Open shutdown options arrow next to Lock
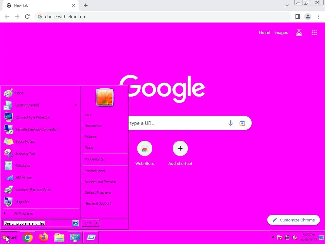The image size is (325, 244). (97, 223)
